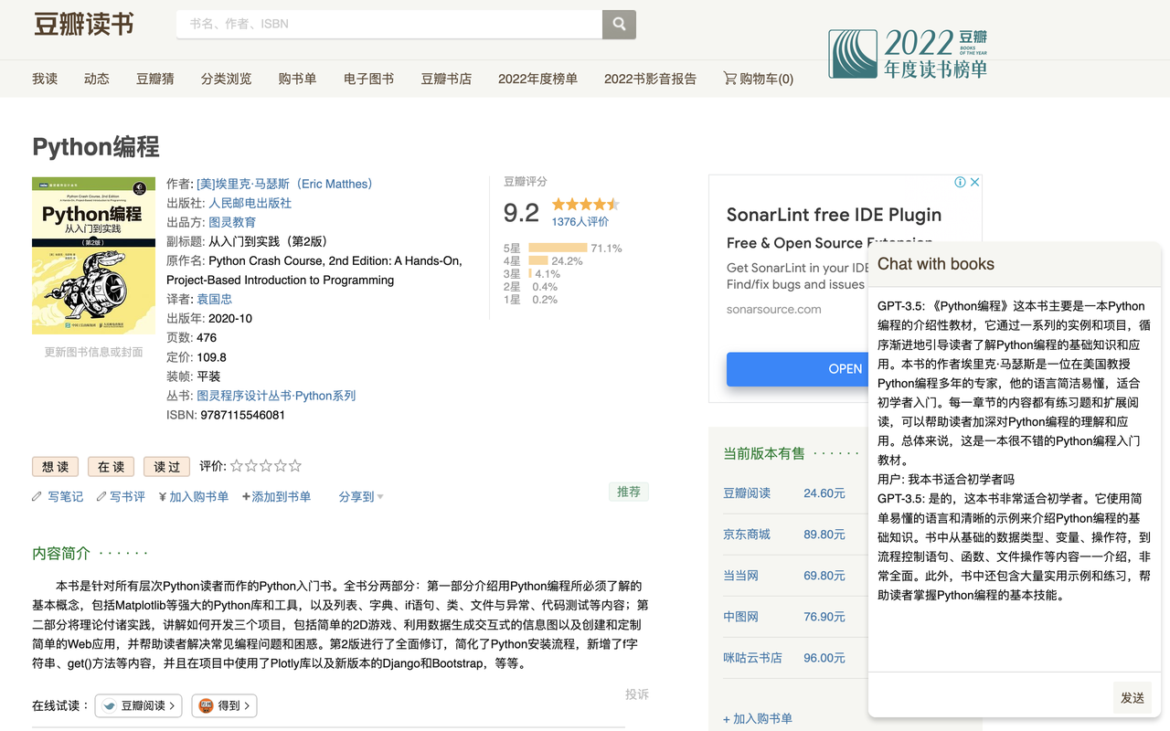The image size is (1170, 731).
Task: Mark book as 在读
Action: (112, 467)
